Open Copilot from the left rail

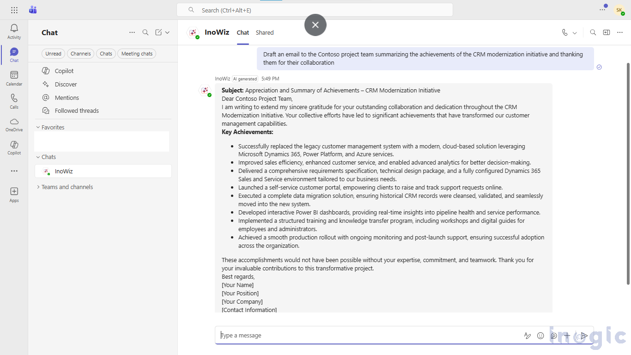pos(14,146)
